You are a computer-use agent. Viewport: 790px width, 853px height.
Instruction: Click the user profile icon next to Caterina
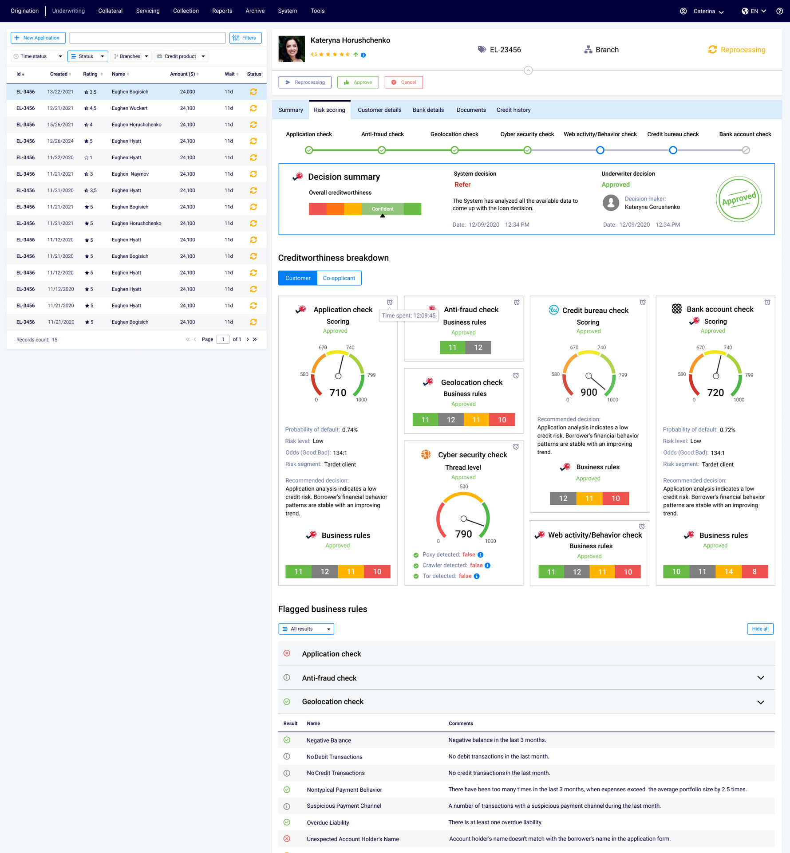pyautogui.click(x=683, y=11)
